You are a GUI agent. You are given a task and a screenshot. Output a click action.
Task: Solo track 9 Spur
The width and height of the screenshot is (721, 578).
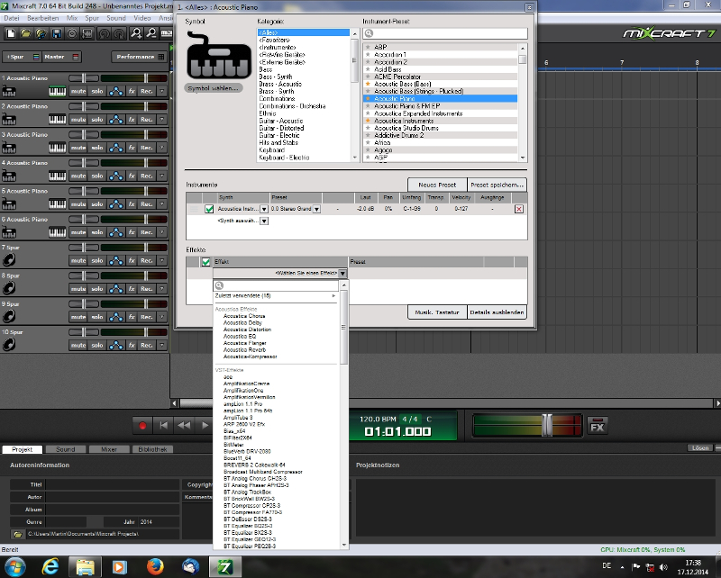pos(97,317)
